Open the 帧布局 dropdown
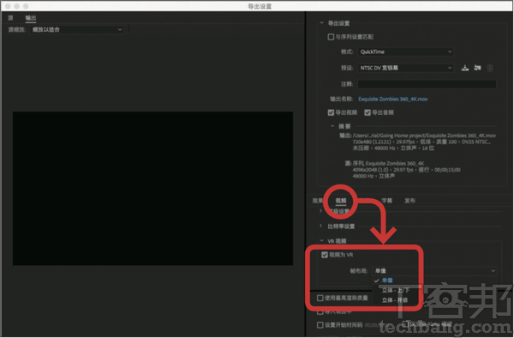Viewport: 514px width, 338px height. point(434,271)
